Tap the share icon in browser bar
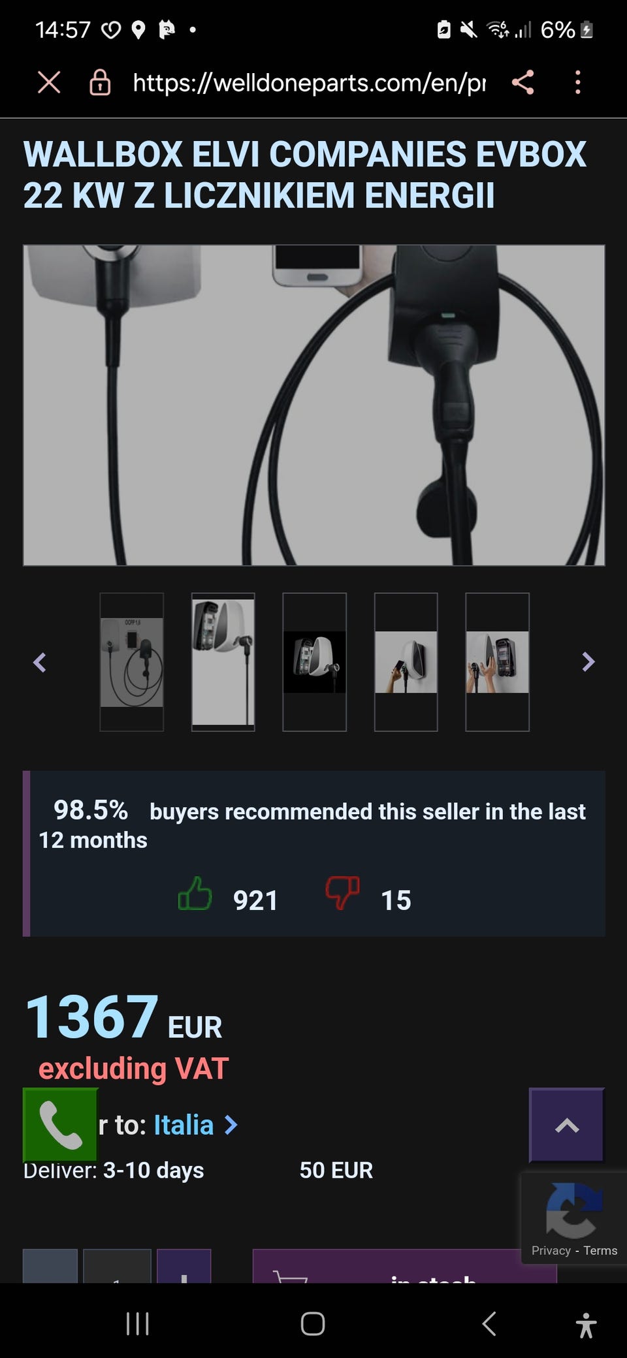Image resolution: width=627 pixels, height=1358 pixels. [522, 83]
